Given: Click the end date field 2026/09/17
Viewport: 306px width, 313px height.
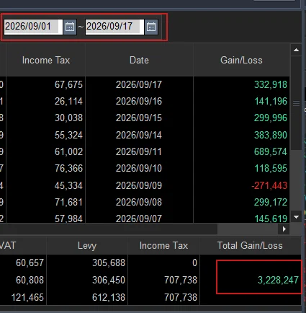Looking at the screenshot, I should click(x=114, y=27).
